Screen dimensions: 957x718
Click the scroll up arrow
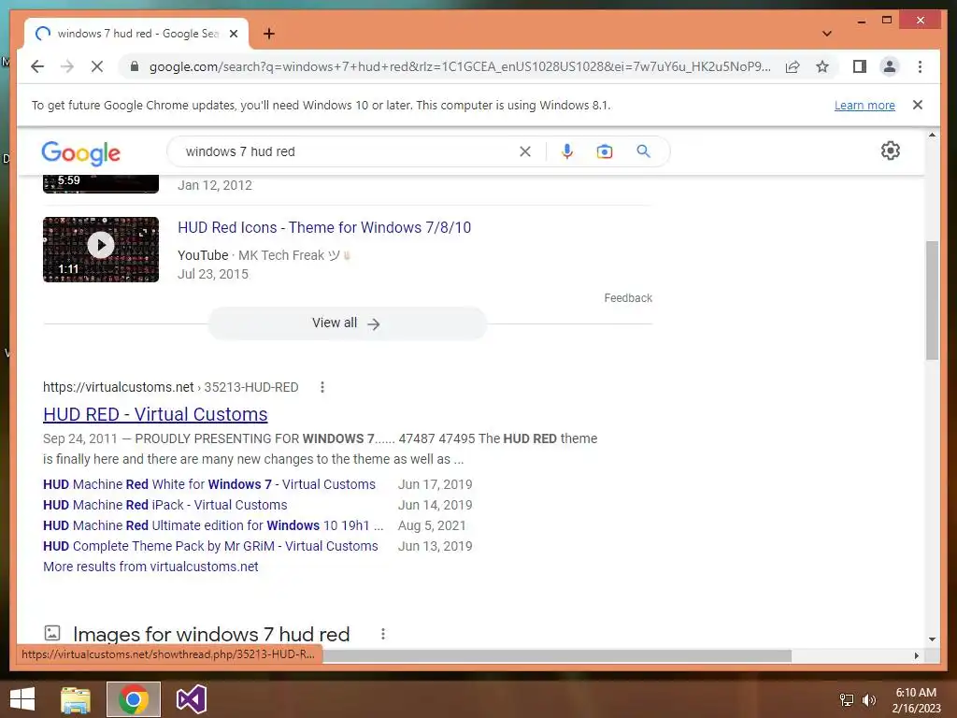pos(932,135)
